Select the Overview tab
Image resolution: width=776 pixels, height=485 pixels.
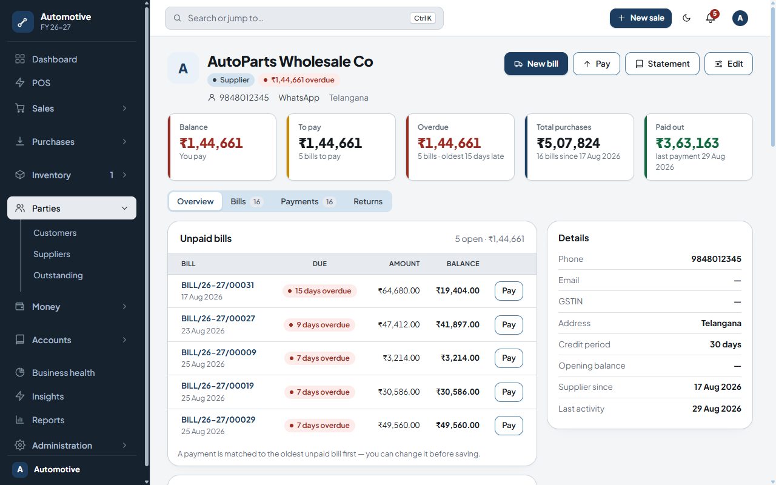click(x=195, y=201)
